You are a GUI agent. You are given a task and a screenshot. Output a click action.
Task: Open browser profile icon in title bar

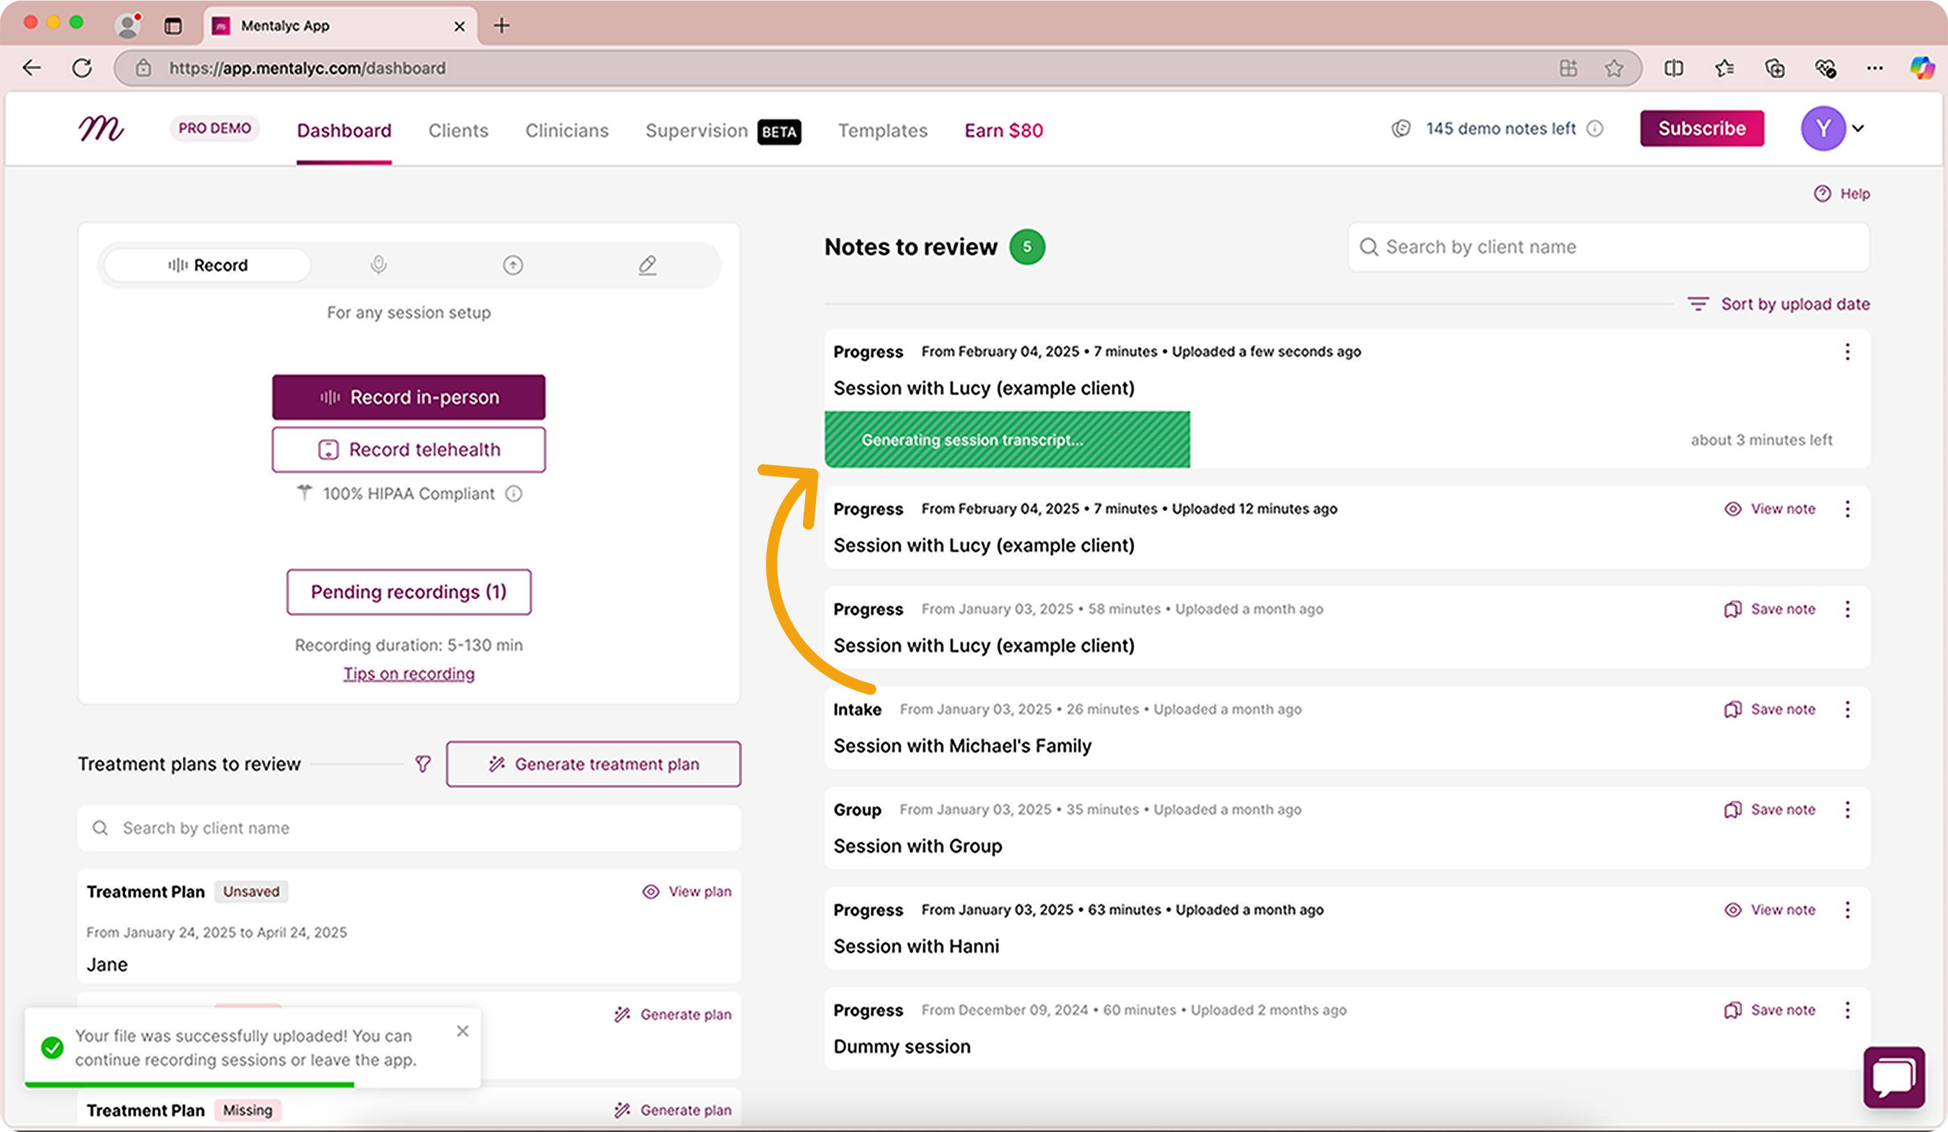(x=127, y=26)
